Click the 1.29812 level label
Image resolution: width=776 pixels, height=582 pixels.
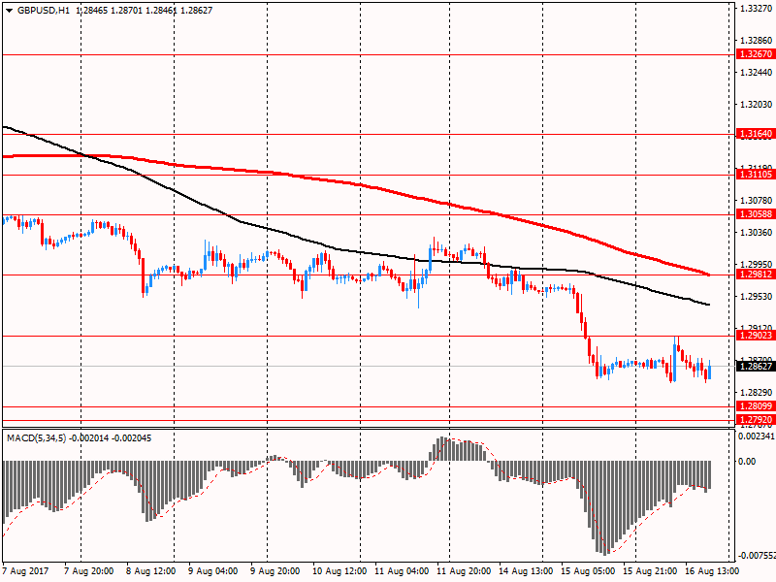click(755, 275)
